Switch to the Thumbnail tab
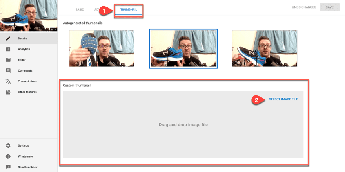Viewport: 345px width, 172px height. tap(129, 10)
